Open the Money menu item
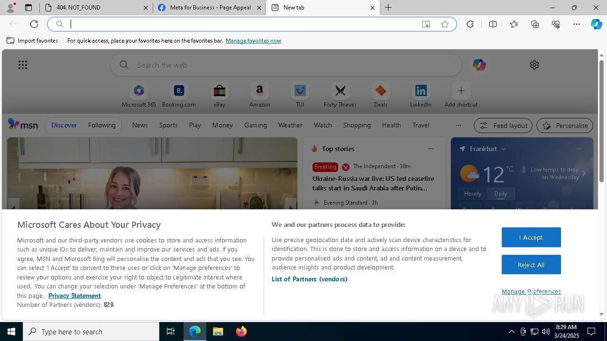Viewport: 607px width, 341px height. (x=222, y=125)
